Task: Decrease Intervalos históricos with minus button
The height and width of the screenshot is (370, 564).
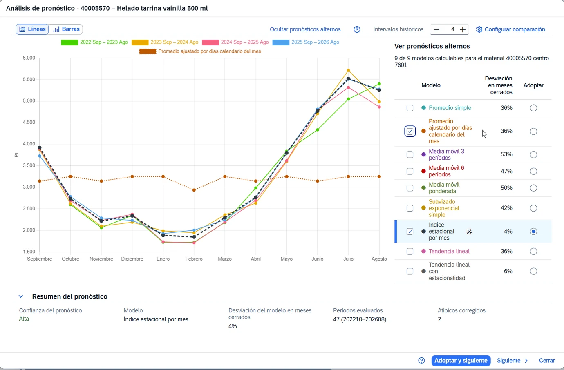Action: [436, 29]
